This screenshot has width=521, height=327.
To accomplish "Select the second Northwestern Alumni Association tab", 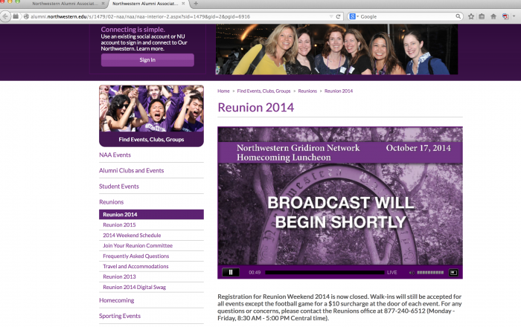I will pos(145,3).
